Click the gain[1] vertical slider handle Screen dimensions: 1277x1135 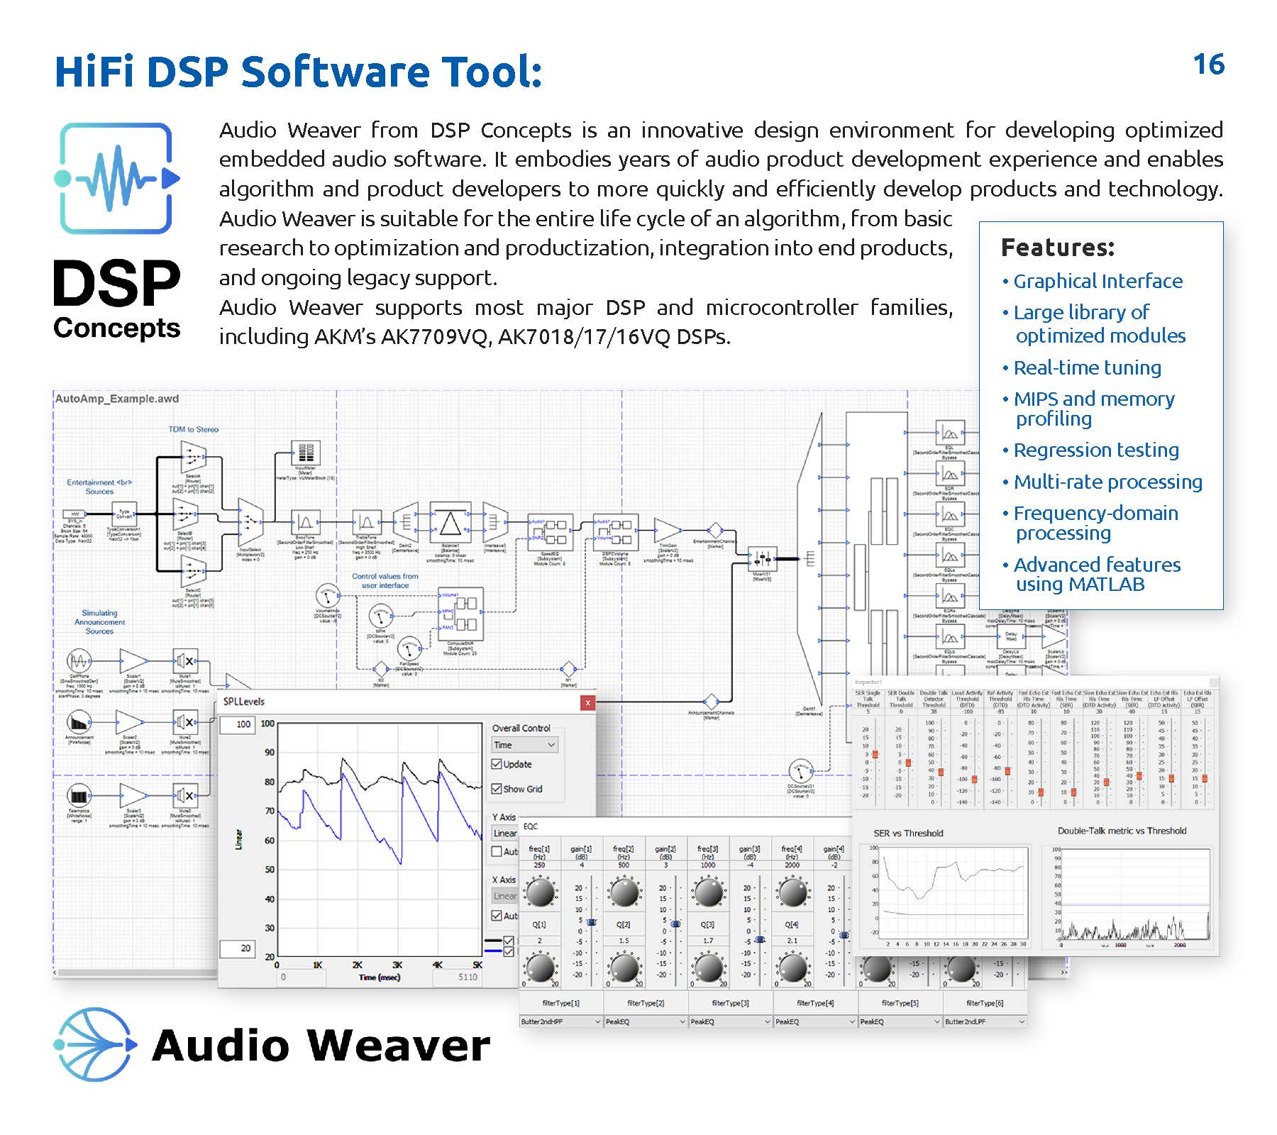[591, 922]
